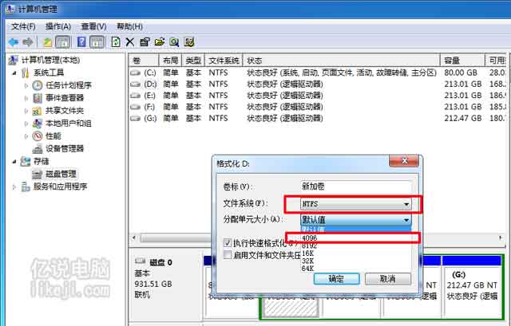Click the 取消 button
This screenshot has width=511, height=326.
[387, 279]
